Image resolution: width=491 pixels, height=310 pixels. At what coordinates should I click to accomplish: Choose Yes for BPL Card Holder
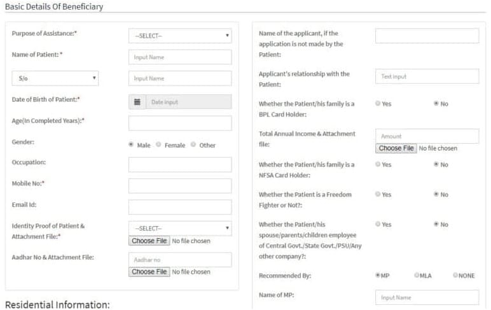tap(378, 103)
